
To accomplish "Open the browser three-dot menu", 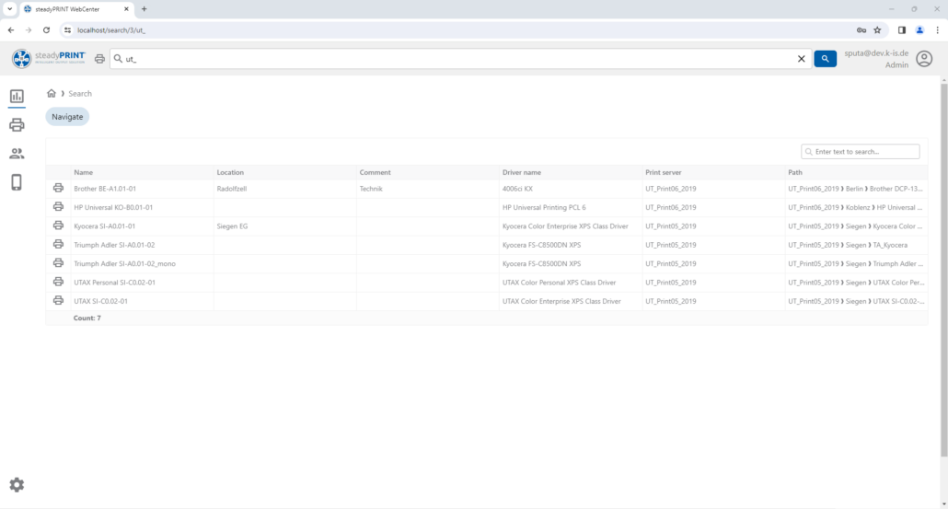I will coord(938,30).
